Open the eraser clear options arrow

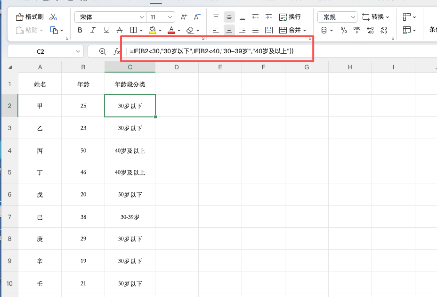198,30
